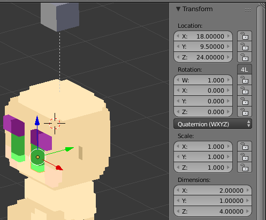Toggle lock for Rotation X
266x220 pixels.
245,90
